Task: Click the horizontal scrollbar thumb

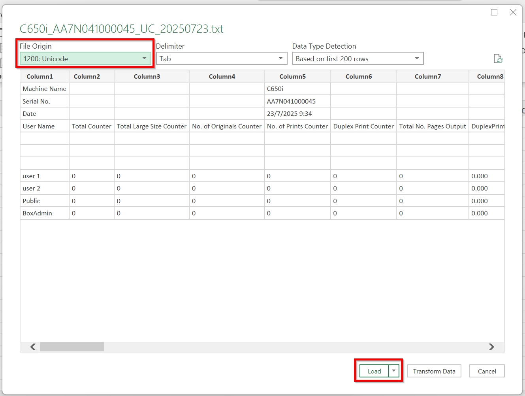Action: [x=72, y=347]
